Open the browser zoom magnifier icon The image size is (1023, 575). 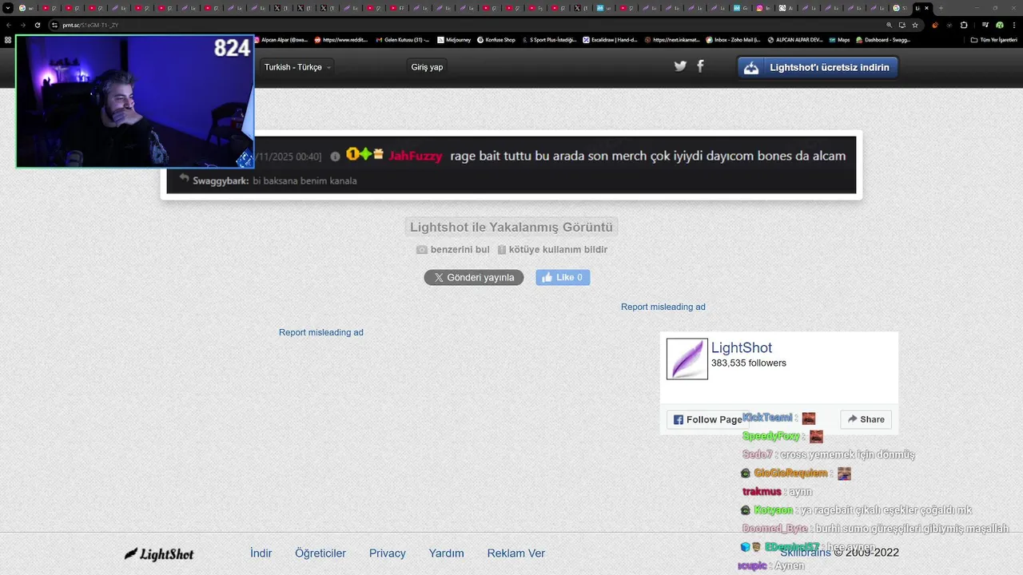click(x=889, y=25)
